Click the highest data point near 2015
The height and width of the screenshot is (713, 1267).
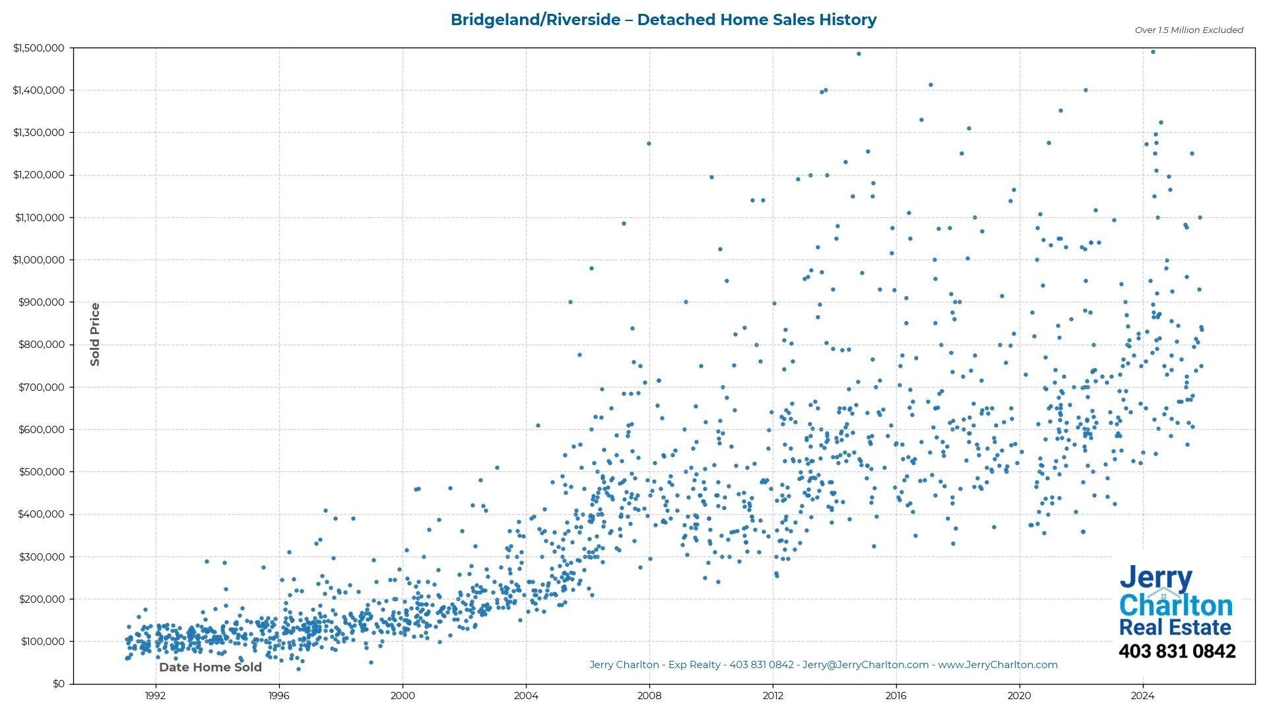(859, 53)
